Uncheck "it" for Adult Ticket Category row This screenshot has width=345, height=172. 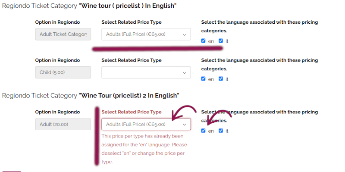click(221, 41)
